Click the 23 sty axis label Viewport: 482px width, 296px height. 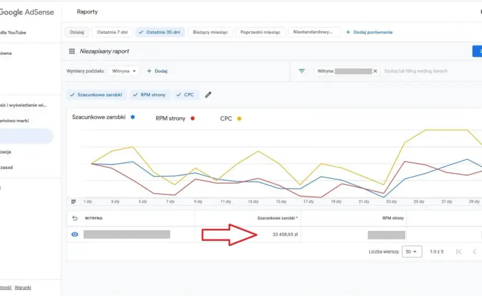(391, 202)
